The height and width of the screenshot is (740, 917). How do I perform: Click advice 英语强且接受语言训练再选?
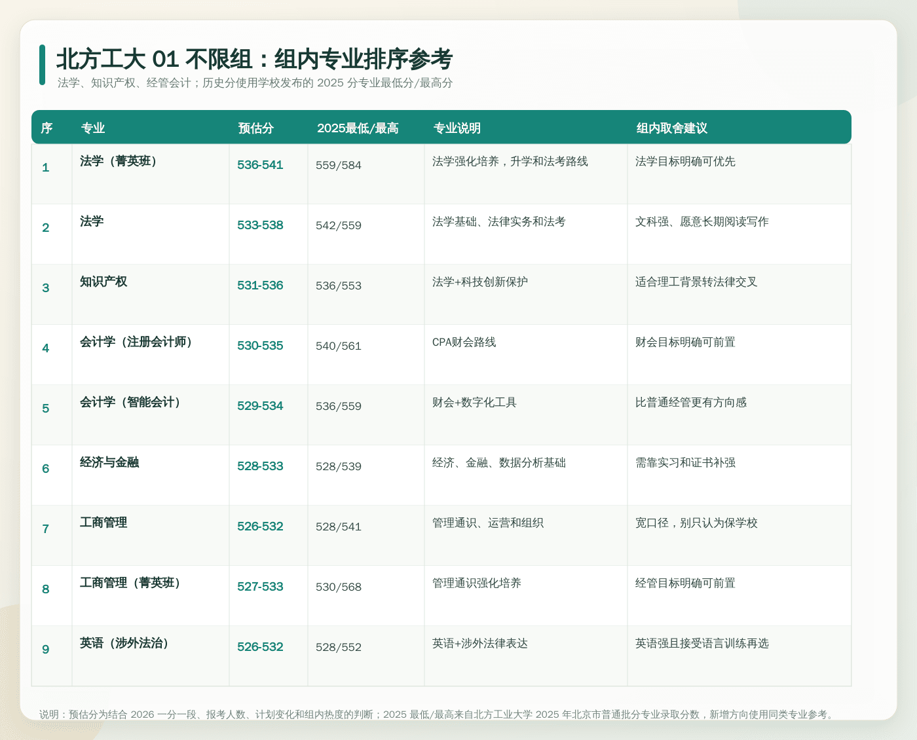(702, 643)
